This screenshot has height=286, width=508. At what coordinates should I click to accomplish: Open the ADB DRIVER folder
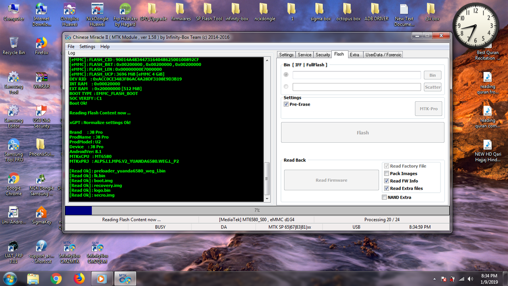click(376, 12)
